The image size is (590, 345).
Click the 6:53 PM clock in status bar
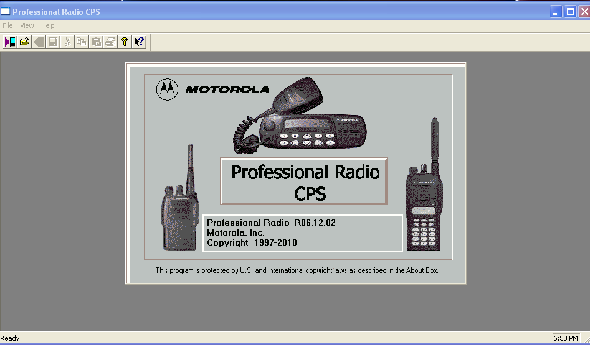tap(566, 338)
